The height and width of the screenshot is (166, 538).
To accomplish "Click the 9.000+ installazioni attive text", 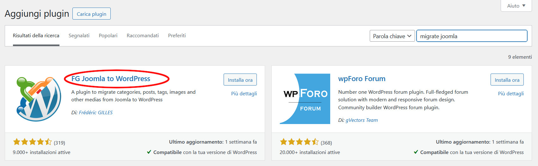I will [x=41, y=152].
